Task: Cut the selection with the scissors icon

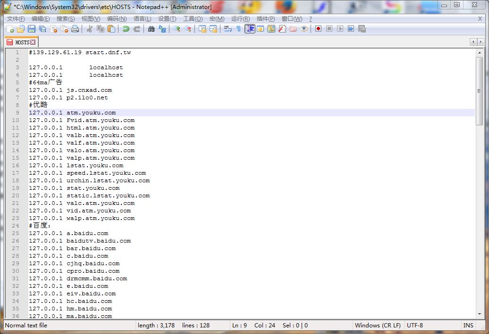Action: [x=90, y=29]
